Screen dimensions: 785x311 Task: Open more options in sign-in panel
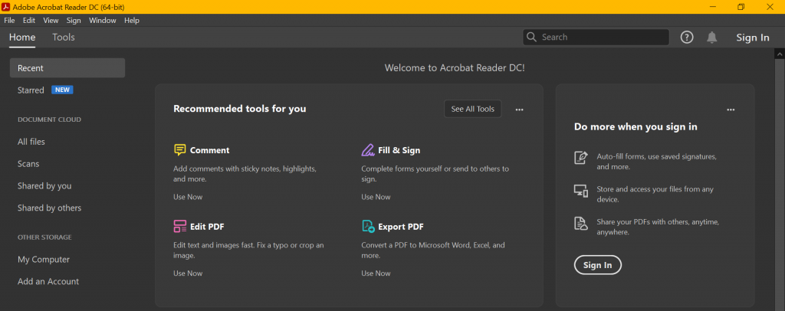pos(731,110)
